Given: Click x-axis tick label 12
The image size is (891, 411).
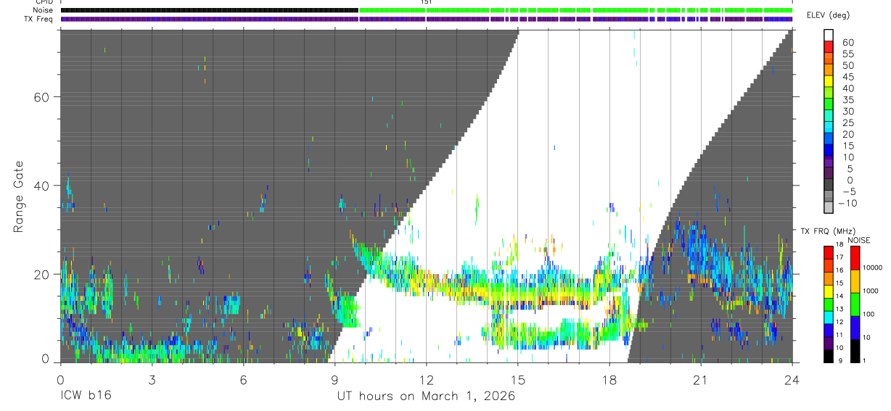Looking at the screenshot, I should click(x=427, y=380).
